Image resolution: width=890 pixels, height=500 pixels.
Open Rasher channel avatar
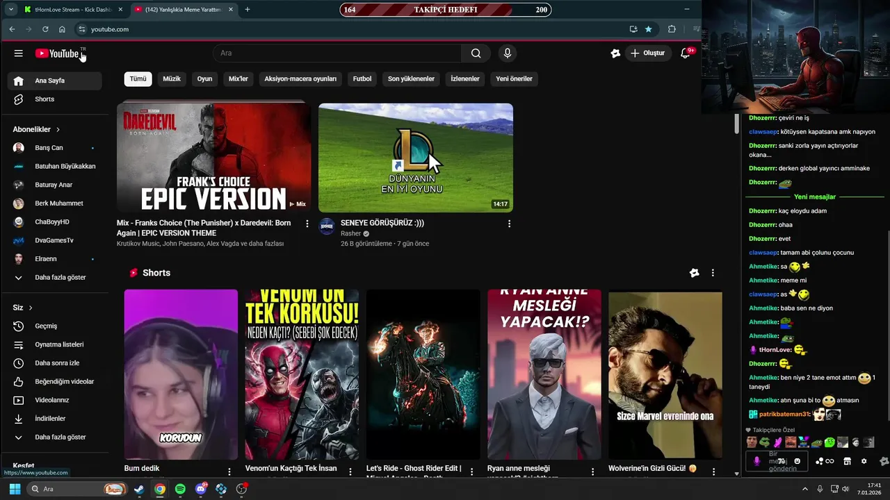pos(327,226)
